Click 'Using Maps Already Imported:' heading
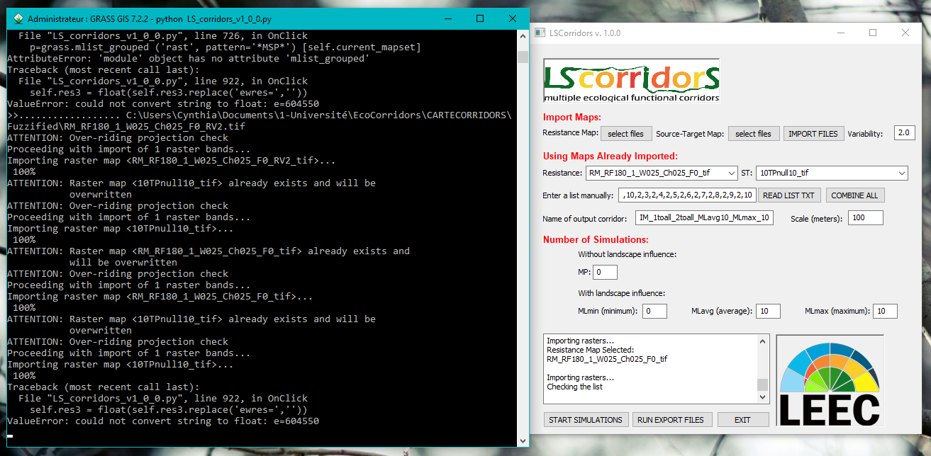931x456 pixels. (x=611, y=156)
